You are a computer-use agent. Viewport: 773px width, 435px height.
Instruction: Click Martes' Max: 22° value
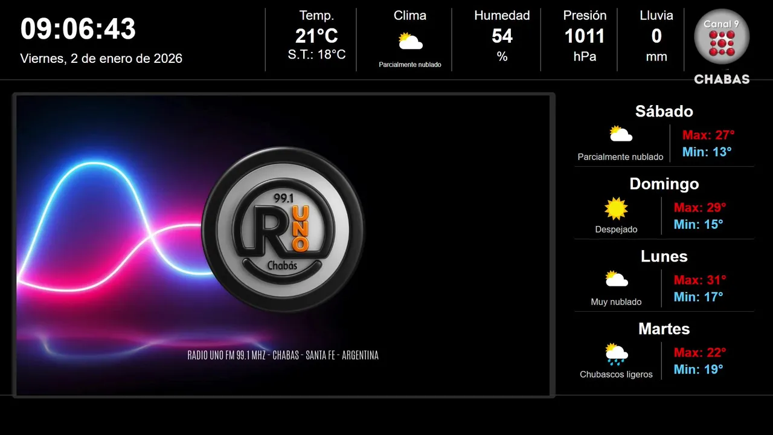700,352
